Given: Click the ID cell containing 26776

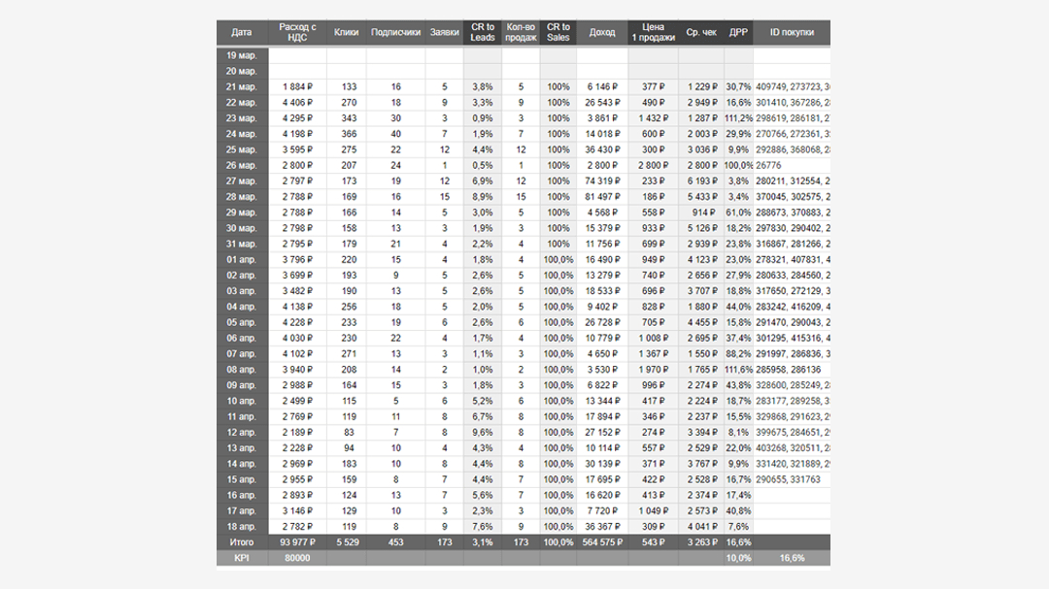Looking at the screenshot, I should [x=793, y=165].
